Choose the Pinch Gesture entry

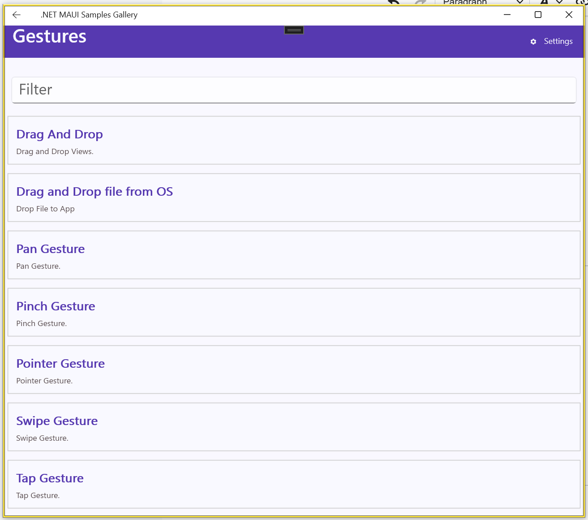(x=56, y=306)
